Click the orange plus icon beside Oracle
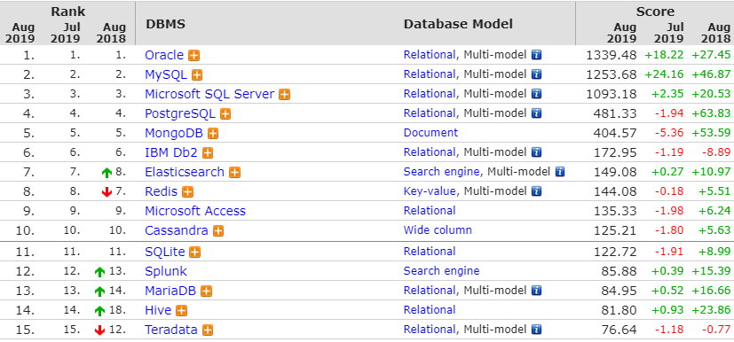Viewport: 734px width, 342px height. point(193,56)
